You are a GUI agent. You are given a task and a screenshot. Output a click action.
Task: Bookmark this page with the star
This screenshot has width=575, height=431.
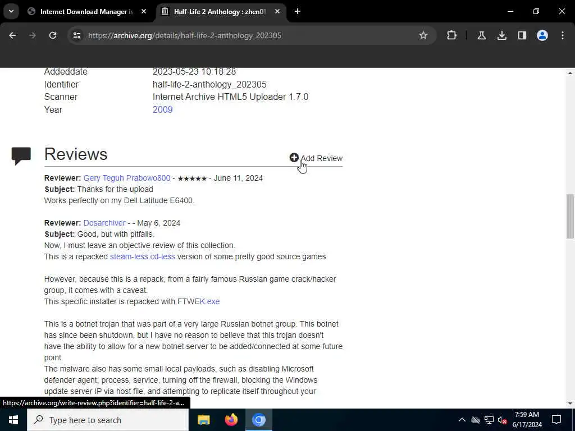(423, 35)
